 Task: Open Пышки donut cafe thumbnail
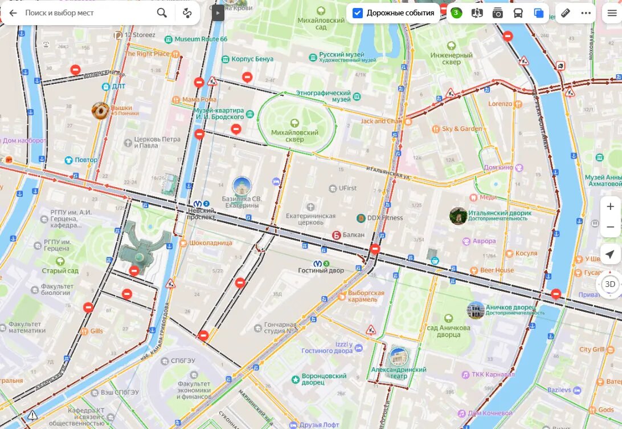pyautogui.click(x=100, y=111)
